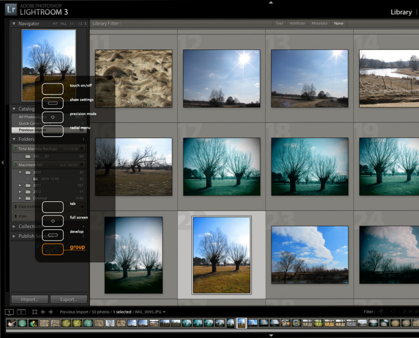Expand the Publish Services panel
The height and width of the screenshot is (338, 419).
(14, 236)
